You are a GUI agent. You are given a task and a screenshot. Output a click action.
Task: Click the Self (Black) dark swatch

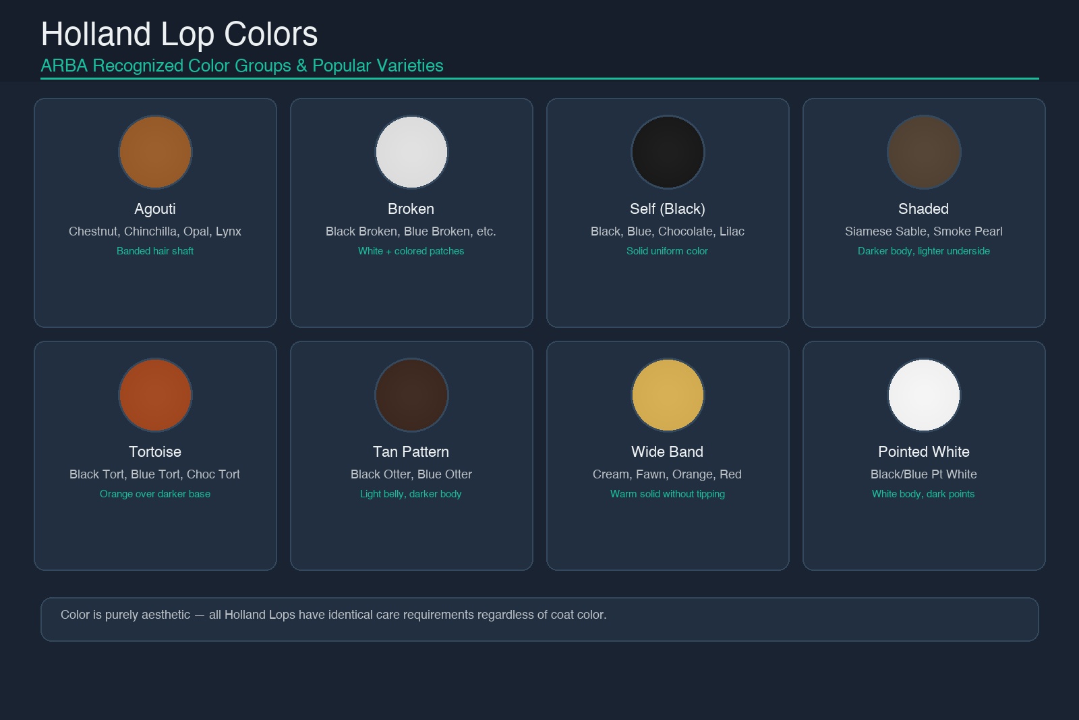coord(668,152)
